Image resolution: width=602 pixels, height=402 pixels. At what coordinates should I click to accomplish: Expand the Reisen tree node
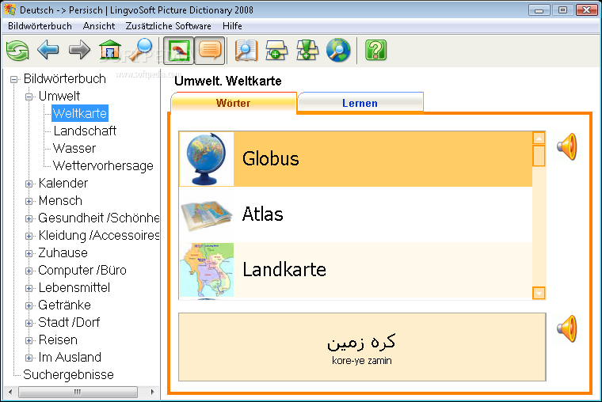(29, 340)
